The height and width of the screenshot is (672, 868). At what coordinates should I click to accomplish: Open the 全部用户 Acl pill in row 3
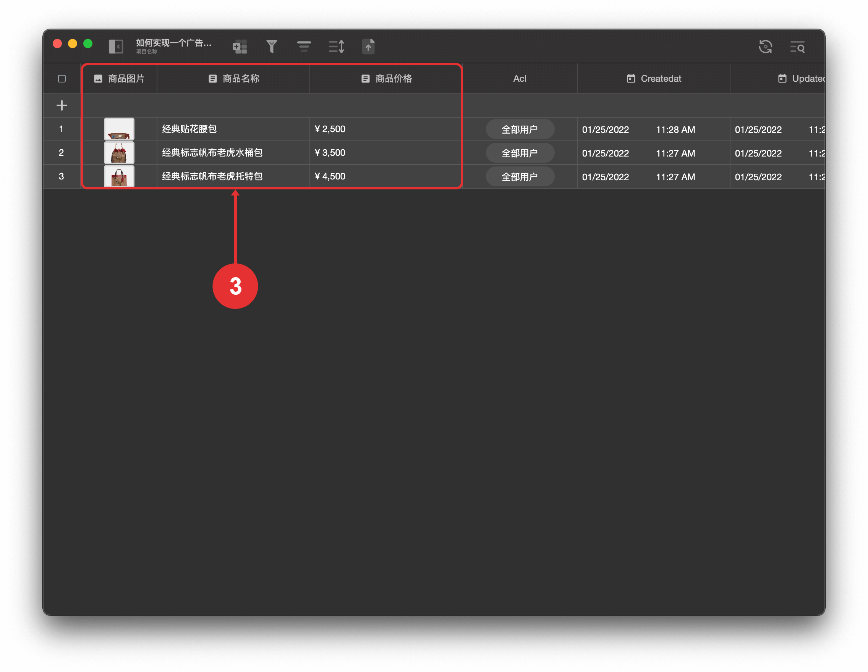click(520, 177)
